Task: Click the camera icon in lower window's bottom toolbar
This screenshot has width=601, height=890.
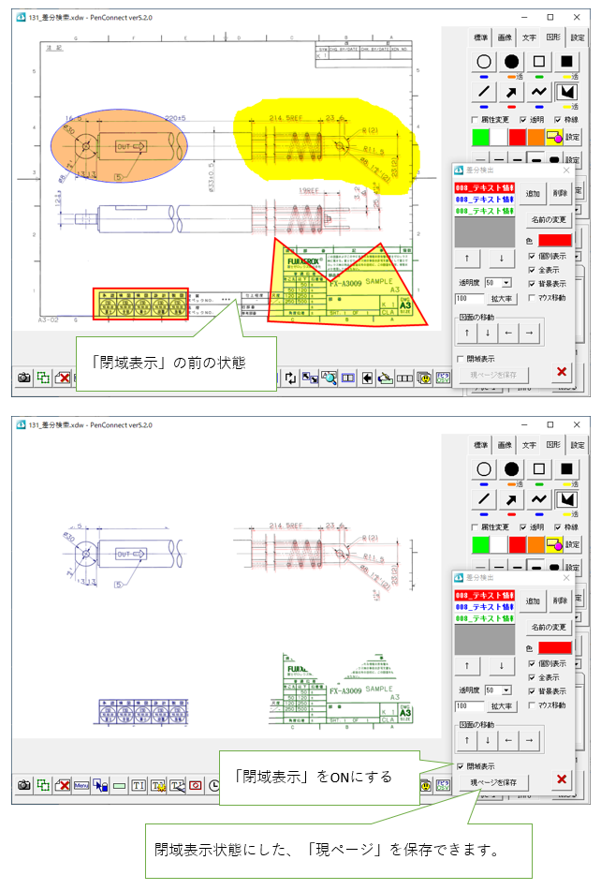Action: tap(23, 785)
